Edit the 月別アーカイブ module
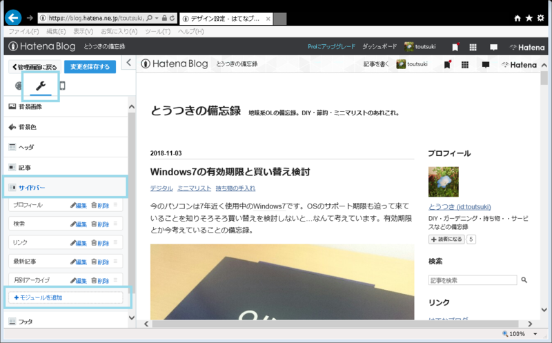Screen dimensions: 552x343 (79, 281)
